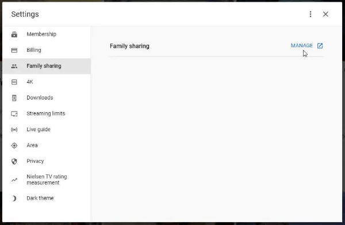Select Live guide settings
Viewport: 345px width, 225px height.
point(47,129)
